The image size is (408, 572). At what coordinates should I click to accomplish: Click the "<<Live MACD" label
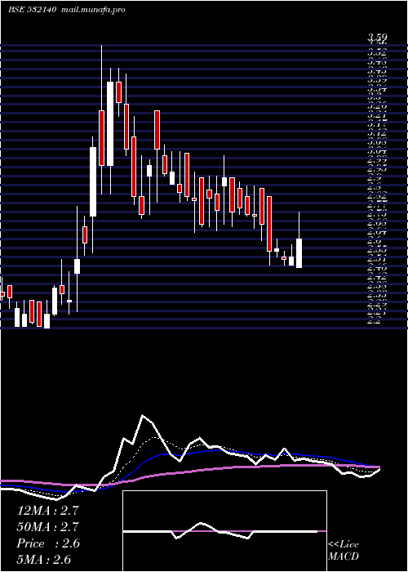pyautogui.click(x=344, y=551)
